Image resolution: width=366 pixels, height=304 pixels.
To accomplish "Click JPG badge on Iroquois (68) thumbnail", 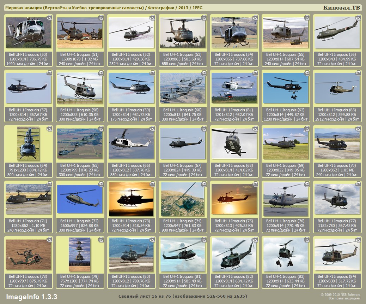I will pyautogui.click(x=255, y=129).
